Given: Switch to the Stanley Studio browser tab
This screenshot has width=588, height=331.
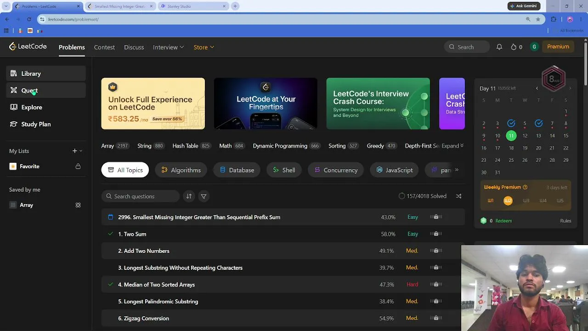Looking at the screenshot, I should [x=193, y=6].
